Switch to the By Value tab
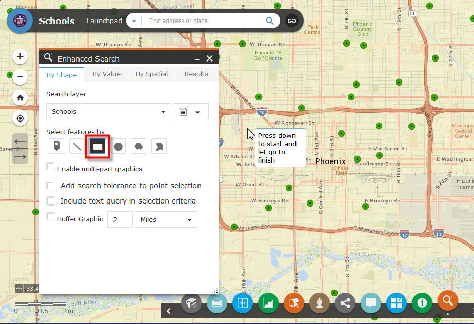474x324 pixels. (107, 74)
